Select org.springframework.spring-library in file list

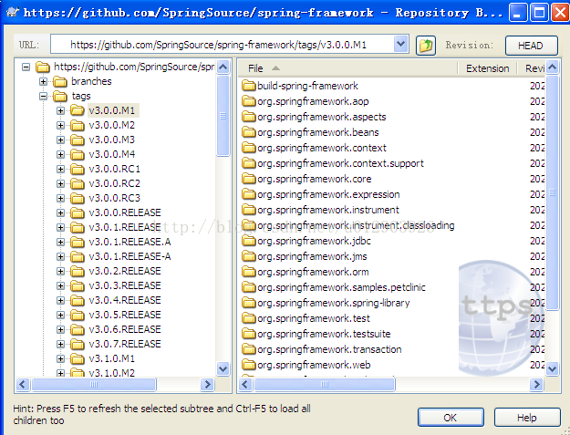coord(334,303)
